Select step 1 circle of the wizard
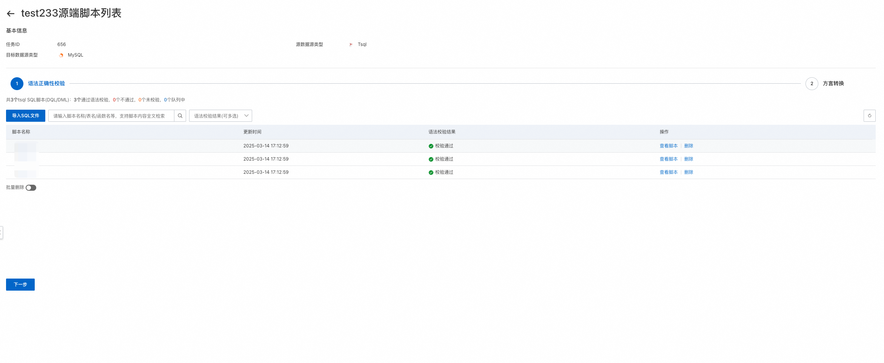 [x=17, y=84]
